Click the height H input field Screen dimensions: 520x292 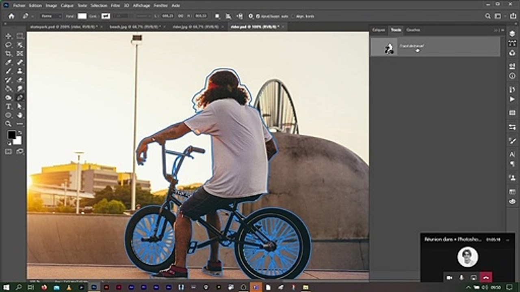201,16
